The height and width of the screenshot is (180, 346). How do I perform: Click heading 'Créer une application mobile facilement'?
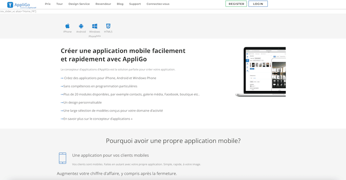[x=123, y=55]
